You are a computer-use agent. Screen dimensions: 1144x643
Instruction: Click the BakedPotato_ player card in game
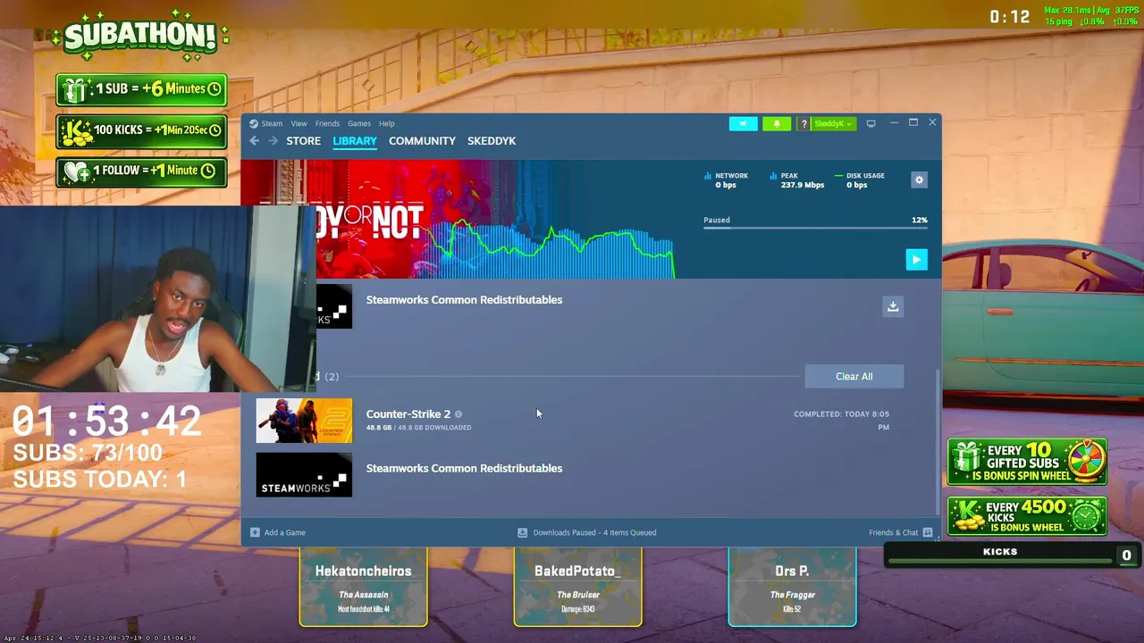click(x=577, y=587)
